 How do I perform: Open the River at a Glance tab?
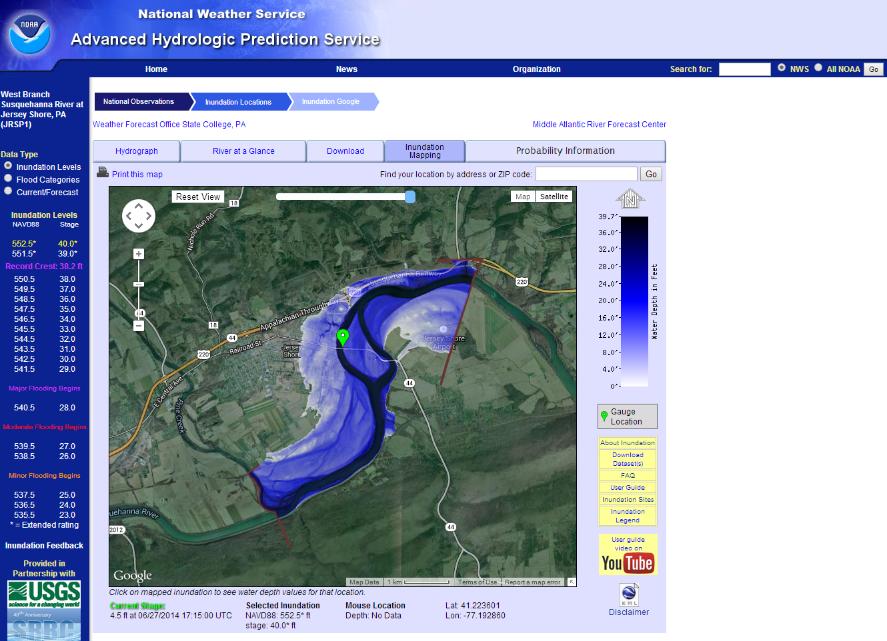pos(243,151)
